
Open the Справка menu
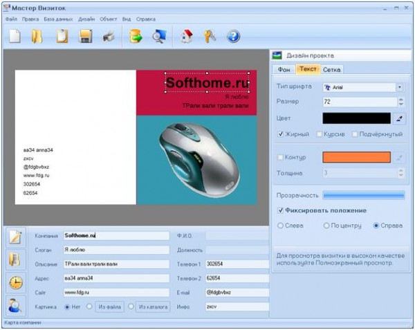[146, 19]
